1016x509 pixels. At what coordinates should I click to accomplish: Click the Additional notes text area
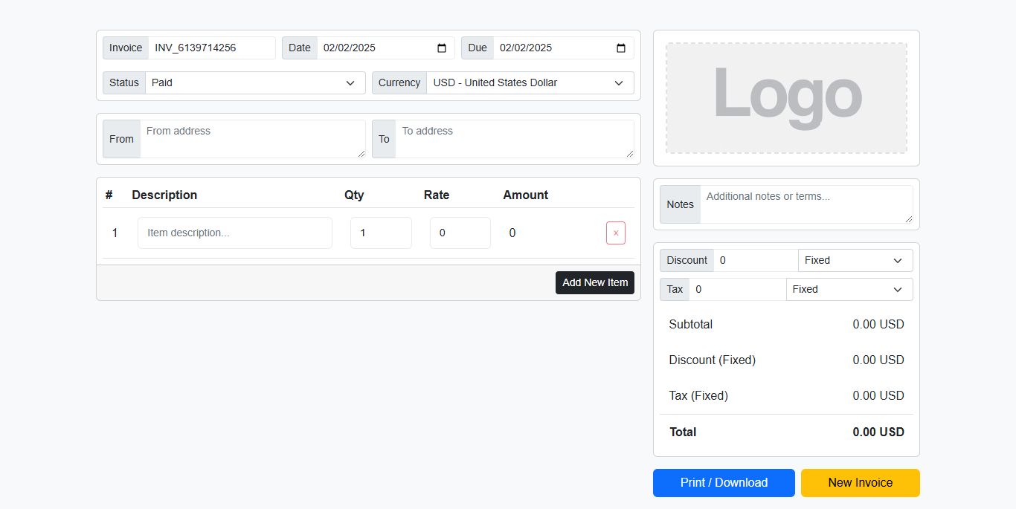[x=806, y=204]
